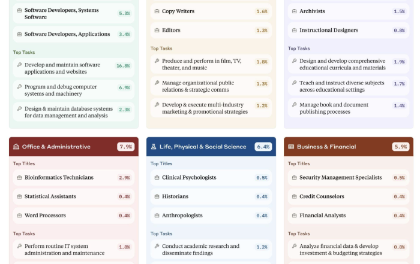Click the wrench icon next to Conduct academic research
Screen dimensions: 420x264
point(157,246)
